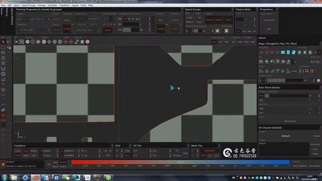The width and height of the screenshot is (322, 181).
Task: Click the Select Islands button
Action: [x=290, y=121]
